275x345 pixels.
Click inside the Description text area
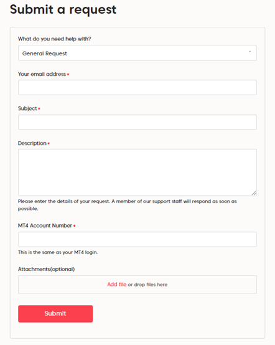pyautogui.click(x=137, y=173)
